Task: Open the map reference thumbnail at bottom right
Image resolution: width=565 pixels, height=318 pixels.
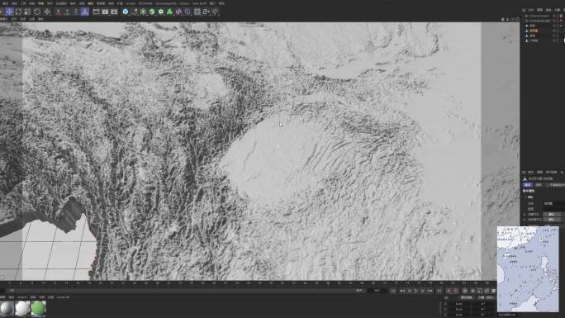Action: (528, 269)
